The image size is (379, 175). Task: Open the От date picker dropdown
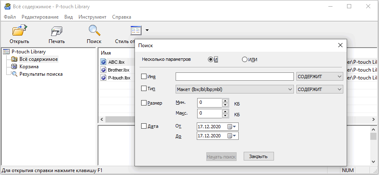coord(235,127)
